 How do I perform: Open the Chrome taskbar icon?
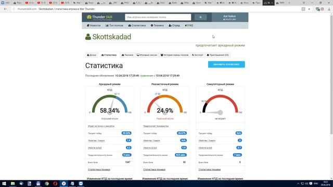tap(47, 183)
